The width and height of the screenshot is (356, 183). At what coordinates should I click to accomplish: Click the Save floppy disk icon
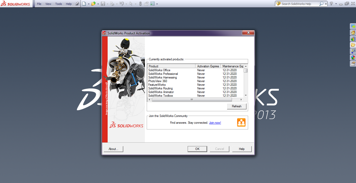[103, 4]
